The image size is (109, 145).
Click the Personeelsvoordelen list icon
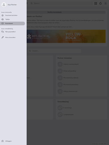click(60, 85)
